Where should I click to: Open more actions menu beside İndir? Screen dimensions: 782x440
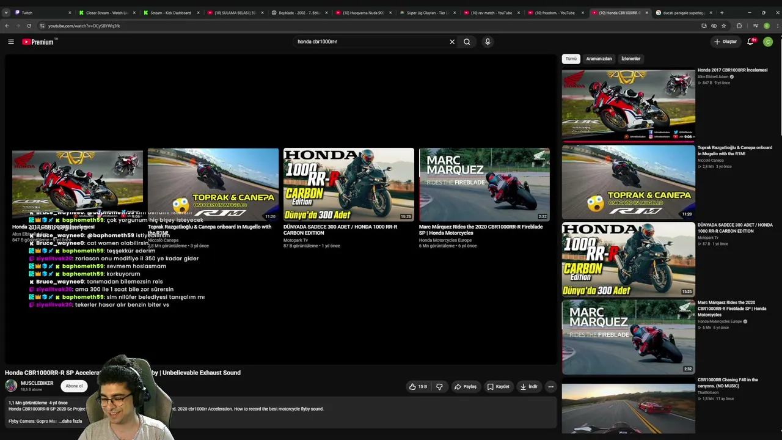(x=550, y=386)
